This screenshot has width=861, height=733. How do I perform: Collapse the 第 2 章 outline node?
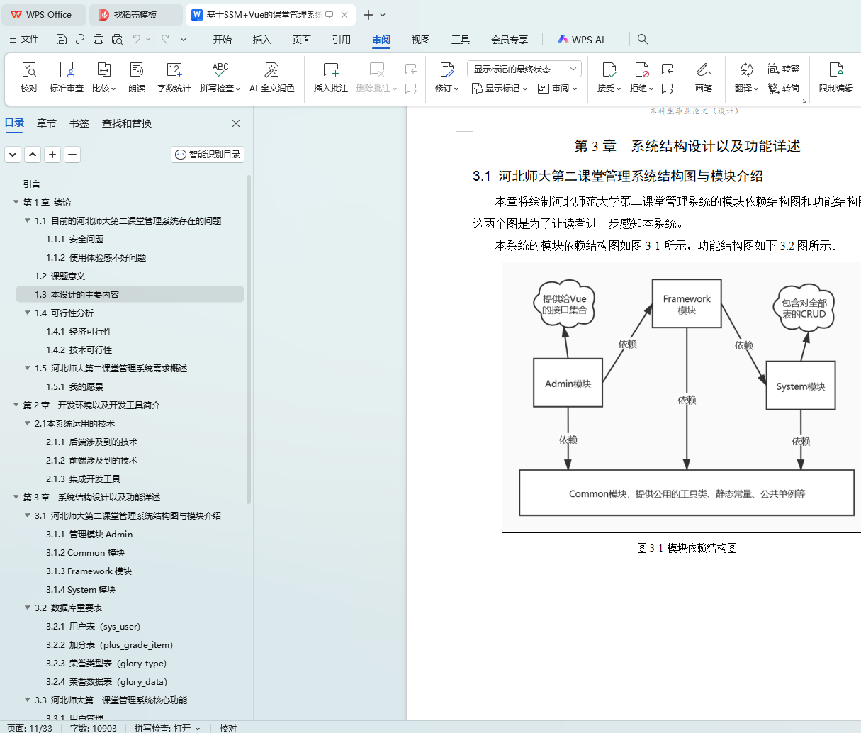click(16, 405)
